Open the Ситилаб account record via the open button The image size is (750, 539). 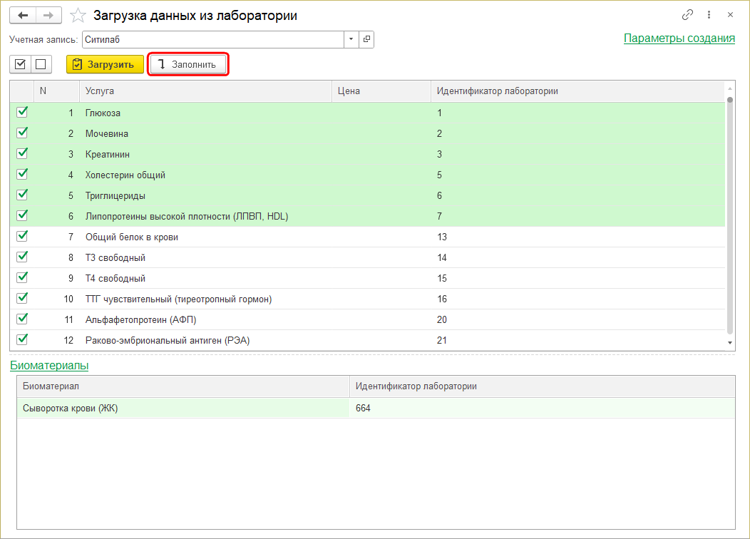coord(366,39)
